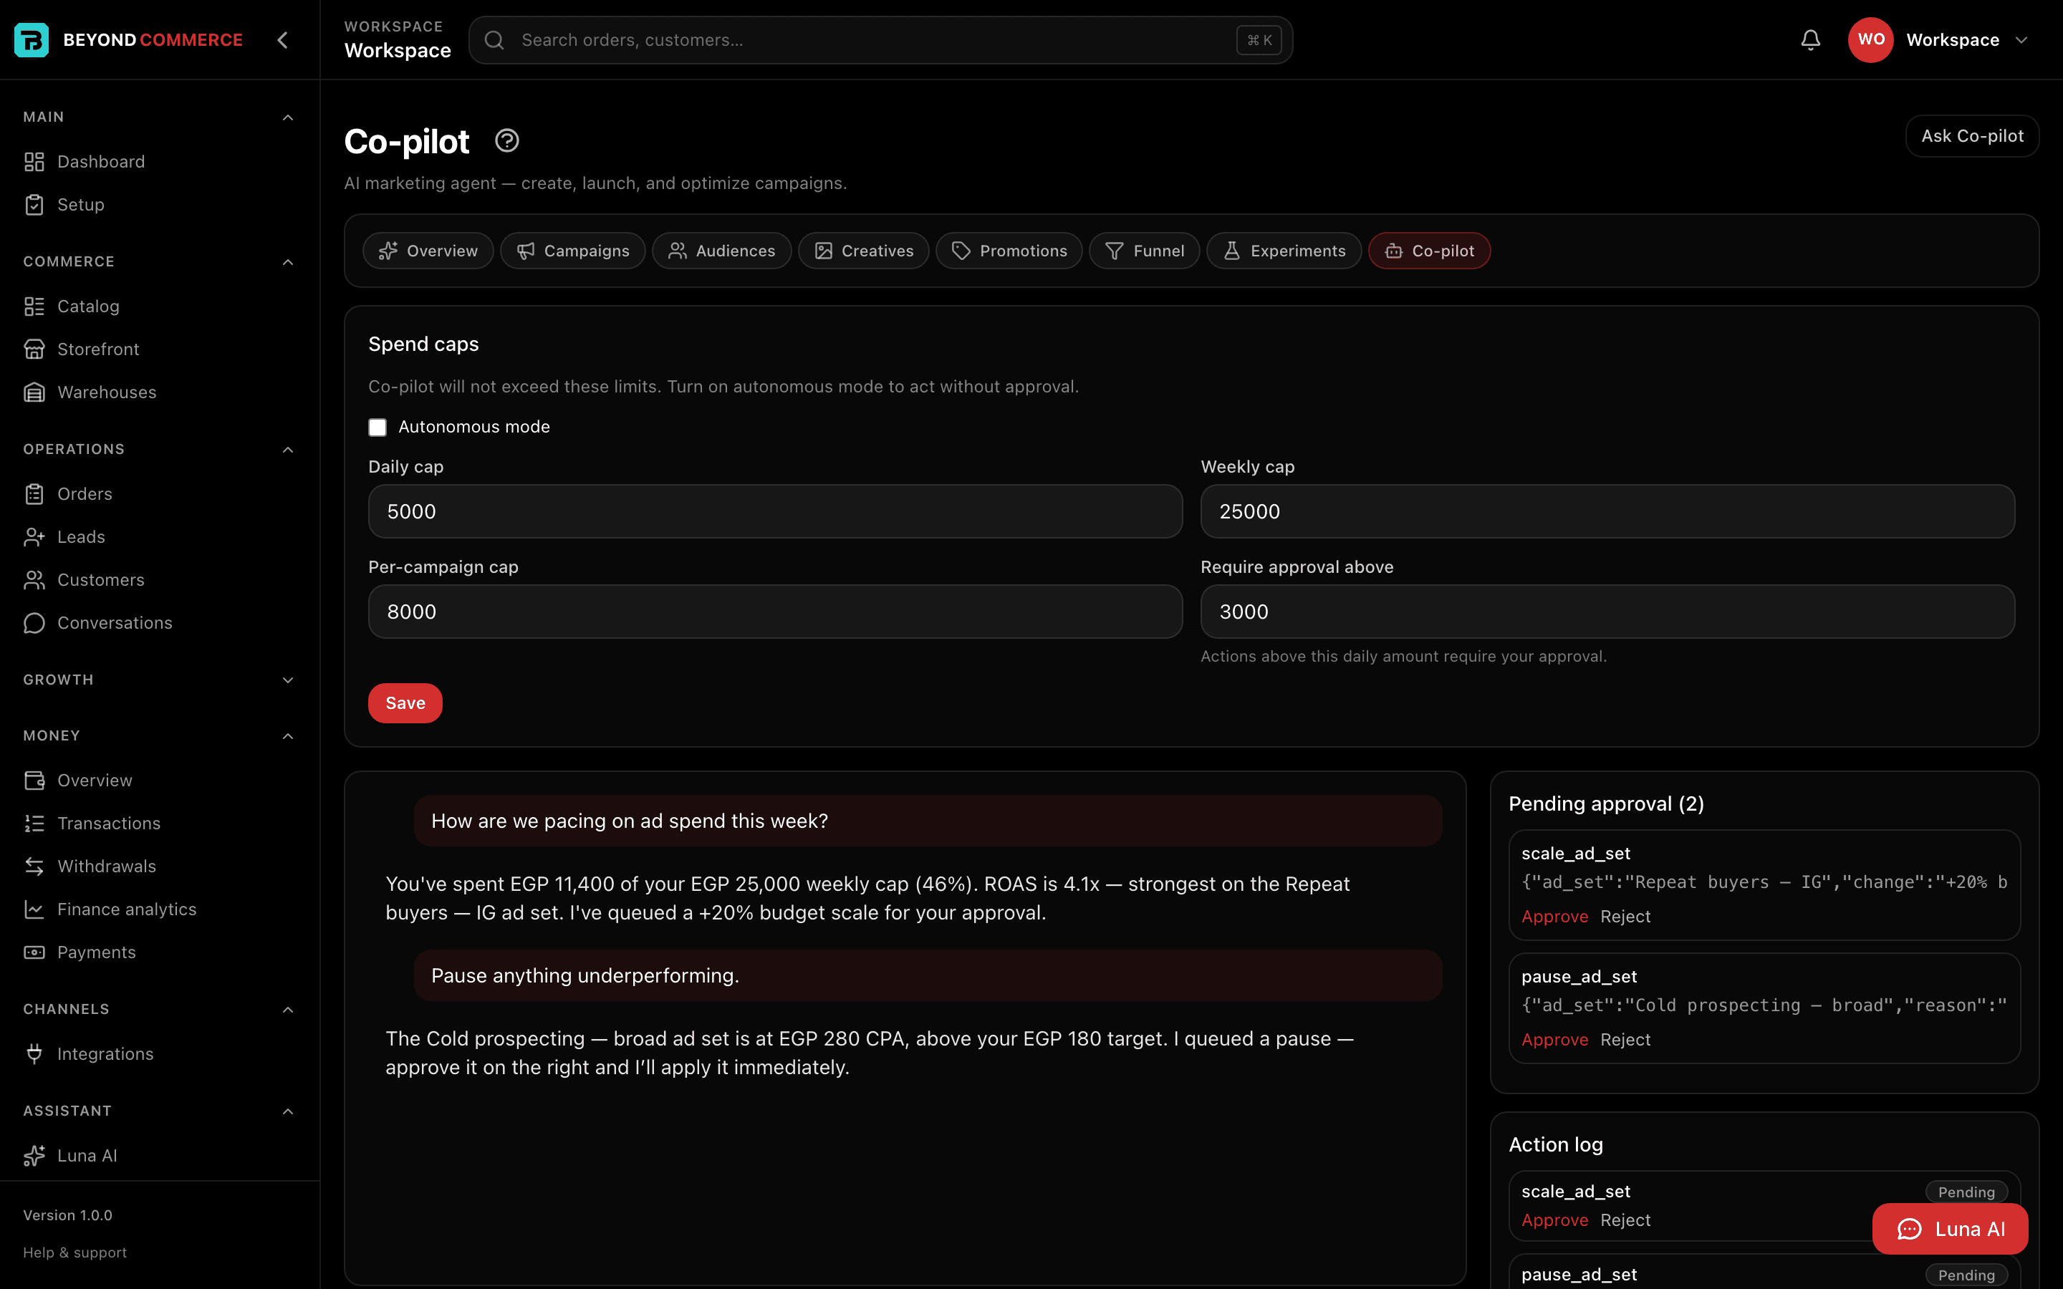
Task: Click the Version 1.0.0 text
Action: click(x=67, y=1215)
